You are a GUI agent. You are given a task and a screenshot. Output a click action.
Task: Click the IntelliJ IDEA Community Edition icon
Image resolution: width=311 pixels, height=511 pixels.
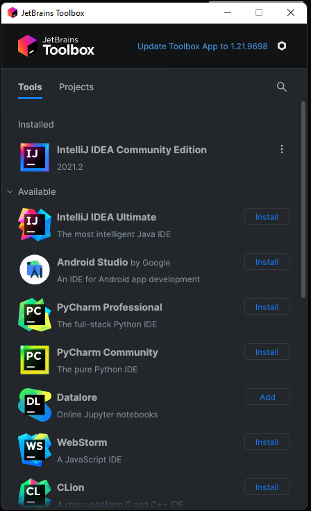pos(35,157)
